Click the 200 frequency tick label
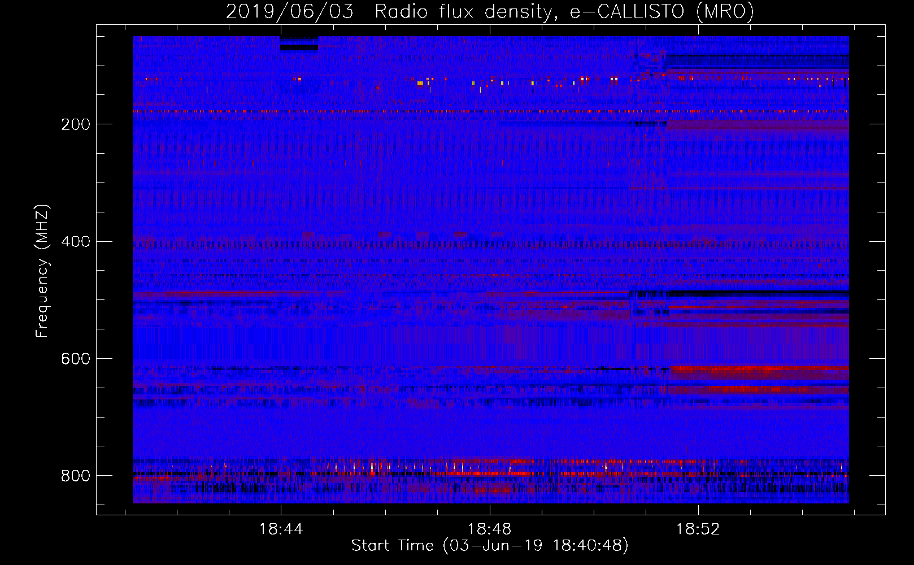Screen dimensions: 914x565 point(76,124)
